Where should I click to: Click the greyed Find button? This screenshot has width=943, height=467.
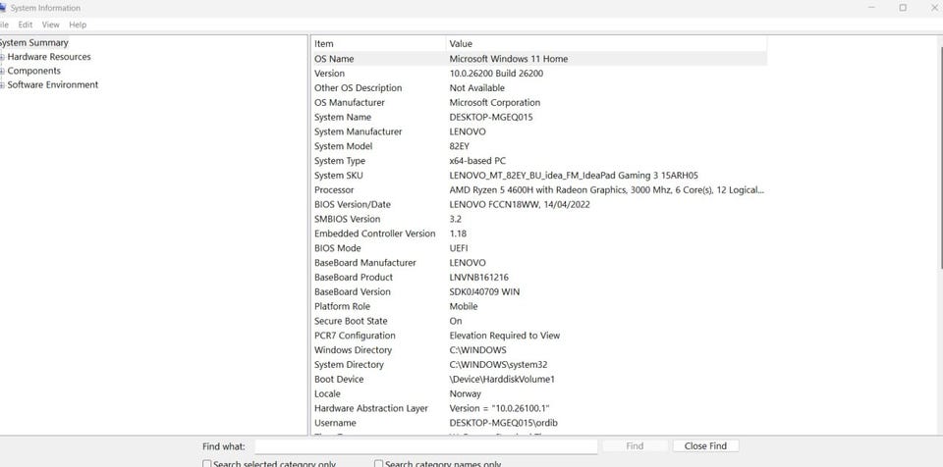tap(635, 446)
